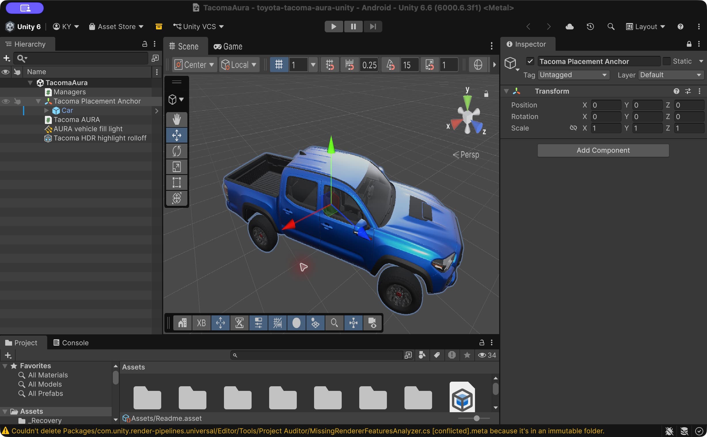Open the Local handle rotation dropdown

point(239,65)
